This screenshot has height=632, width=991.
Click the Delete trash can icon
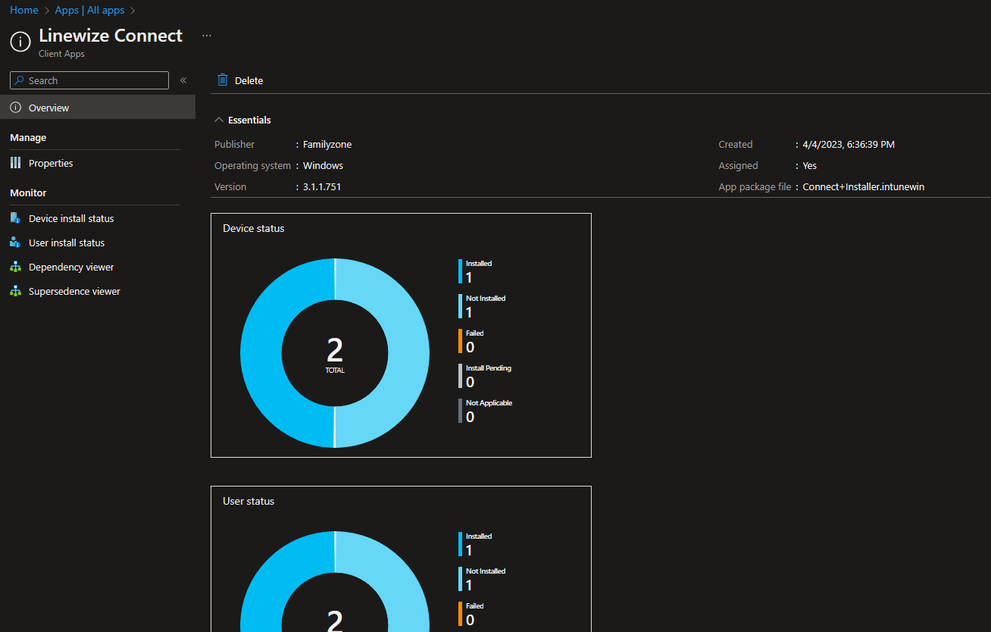pos(223,80)
